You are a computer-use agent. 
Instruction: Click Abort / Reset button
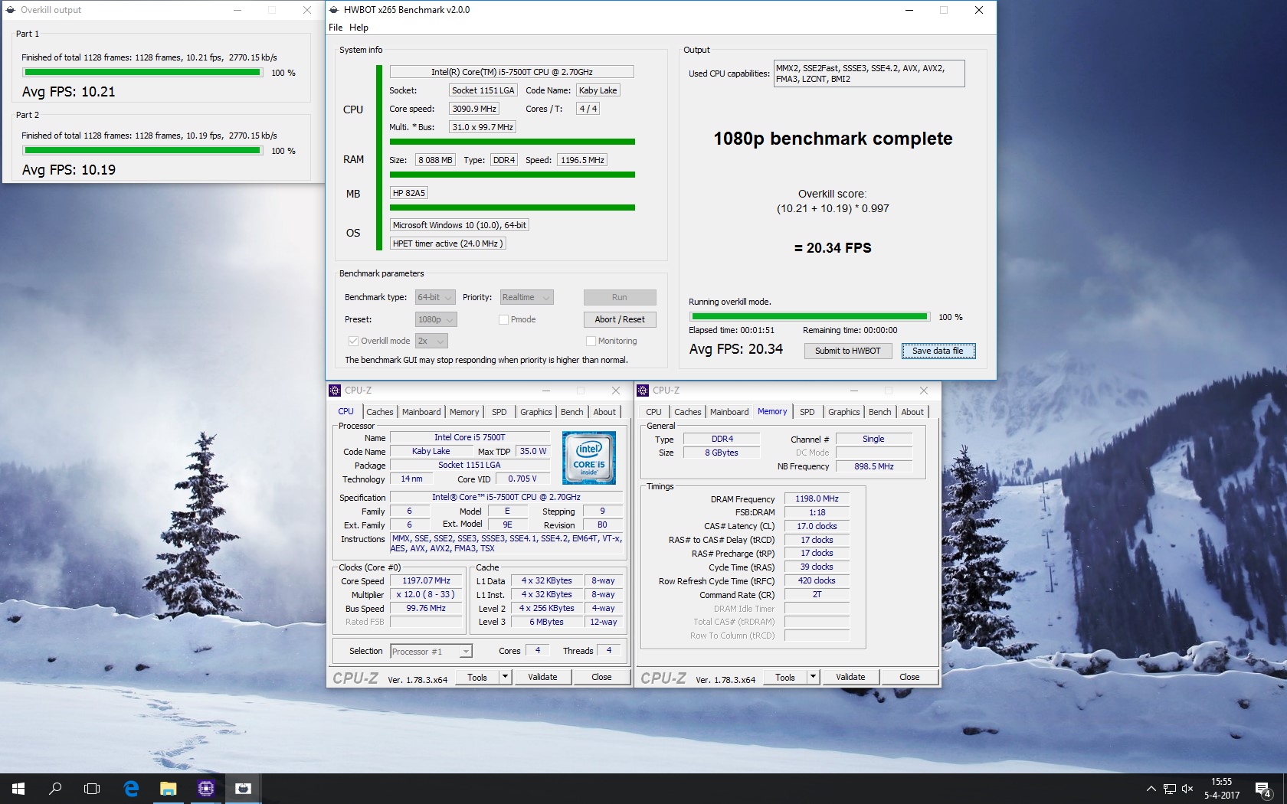click(x=620, y=319)
